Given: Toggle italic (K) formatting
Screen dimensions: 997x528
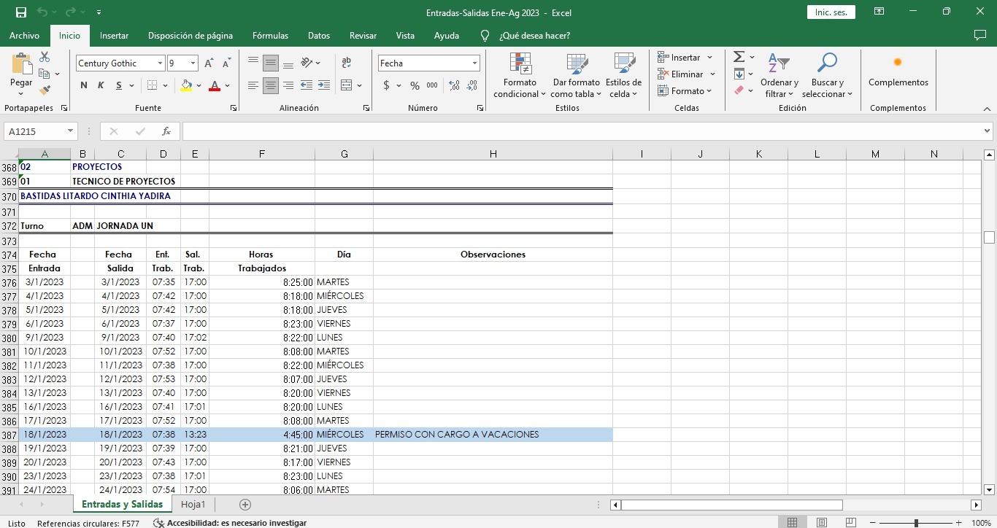Looking at the screenshot, I should coord(101,85).
